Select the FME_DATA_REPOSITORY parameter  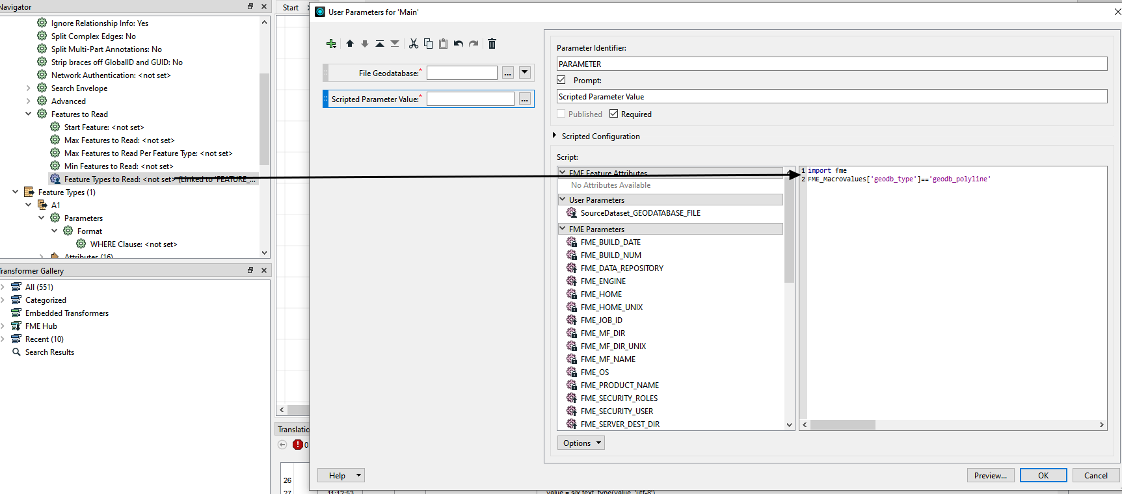coord(622,268)
